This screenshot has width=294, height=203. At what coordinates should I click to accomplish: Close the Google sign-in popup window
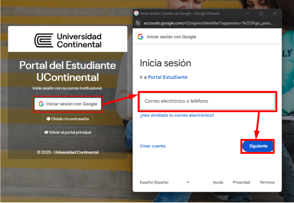pyautogui.click(x=275, y=13)
